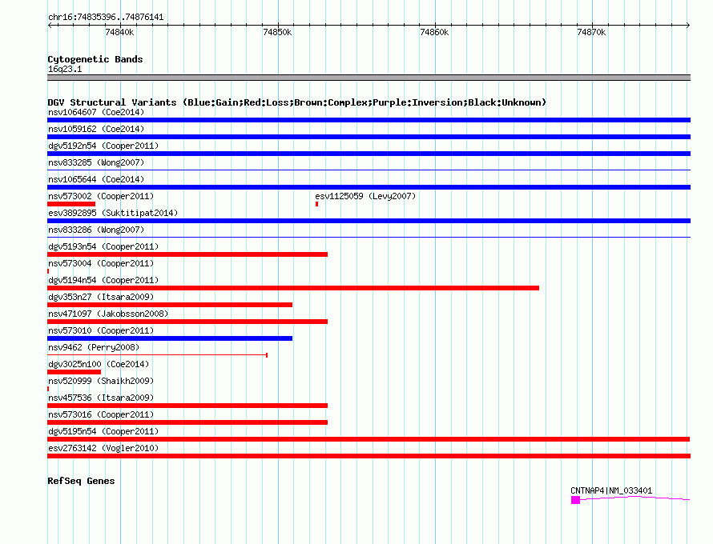Screen dimensions: 713x544
Task: Select the red loss bar under dgv5193n54
Action: [x=187, y=254]
